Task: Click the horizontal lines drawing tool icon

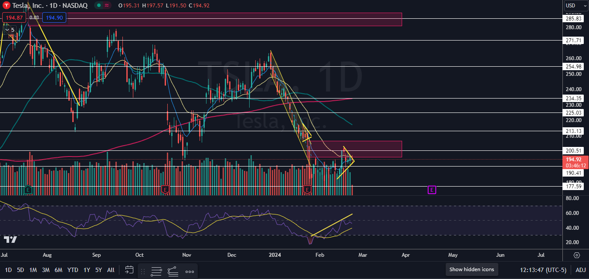Action: [157, 271]
